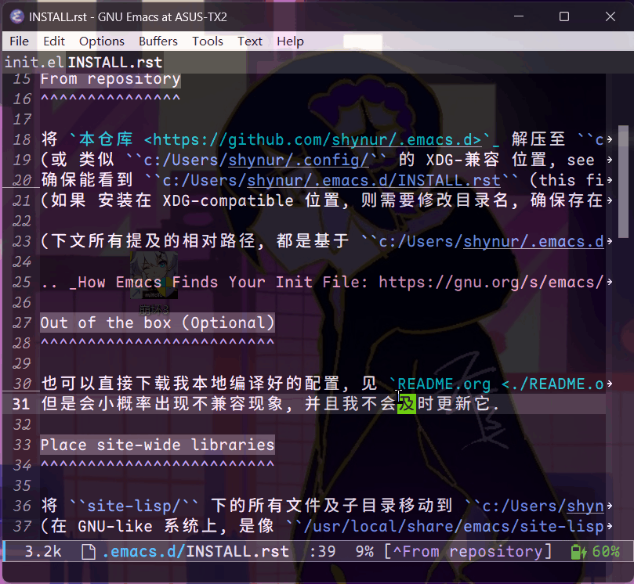Image resolution: width=634 pixels, height=584 pixels.
Task: Click the 'Out of the box (Optional)' heading
Action: click(158, 323)
